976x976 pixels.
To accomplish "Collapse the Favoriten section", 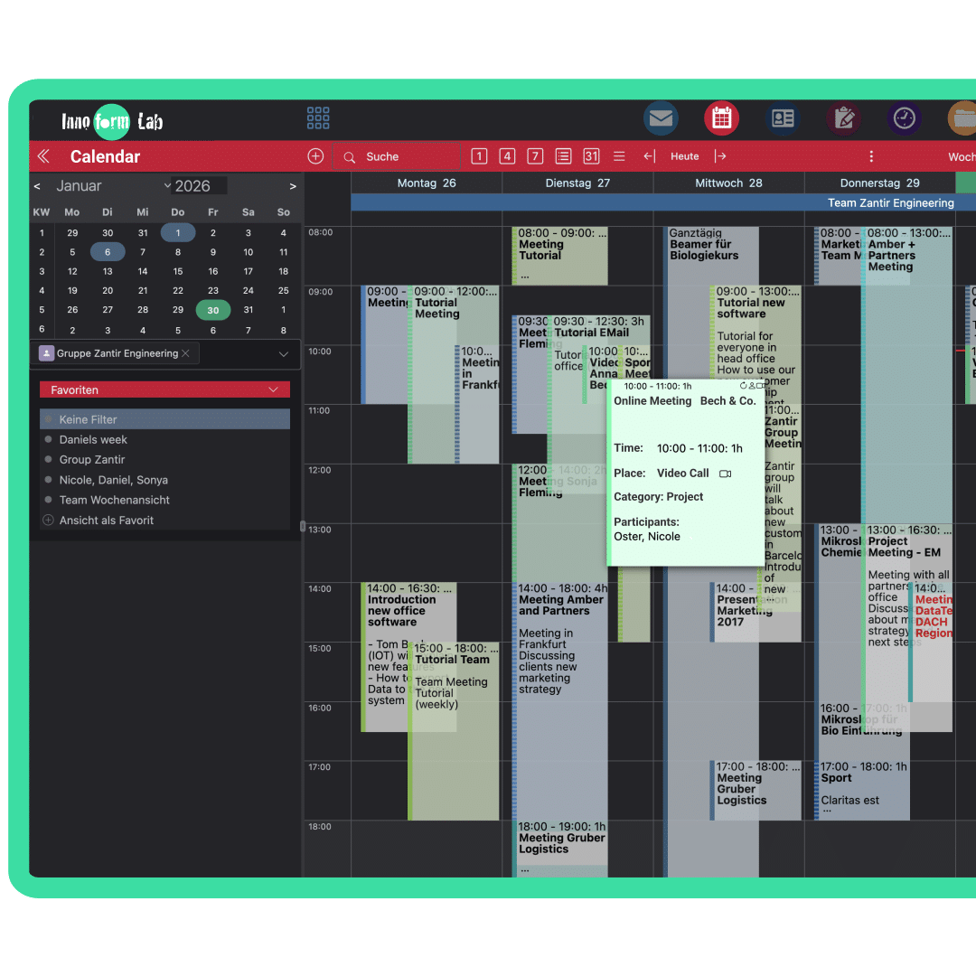I will [x=274, y=389].
